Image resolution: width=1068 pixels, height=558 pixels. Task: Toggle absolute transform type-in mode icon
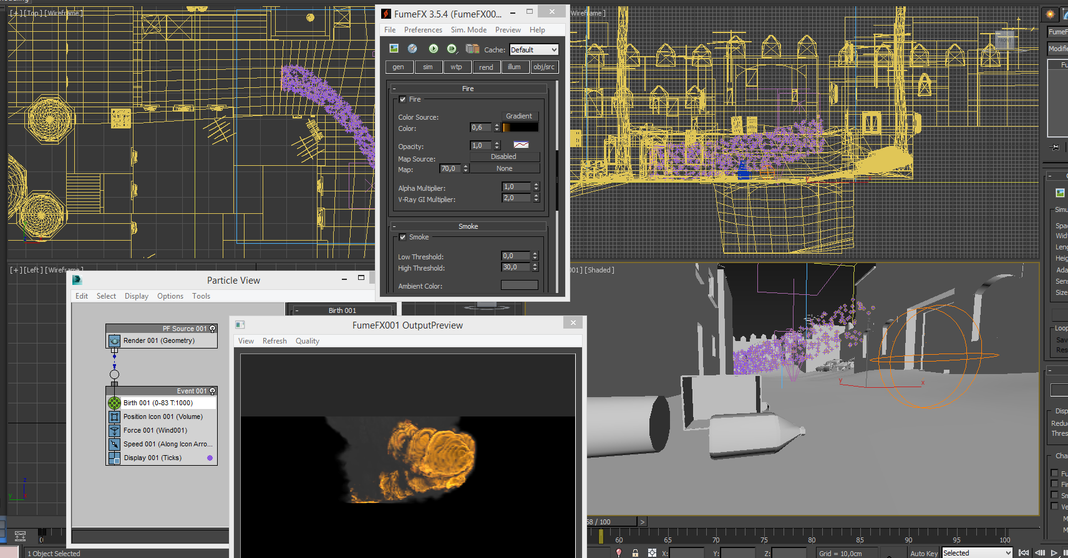[652, 552]
